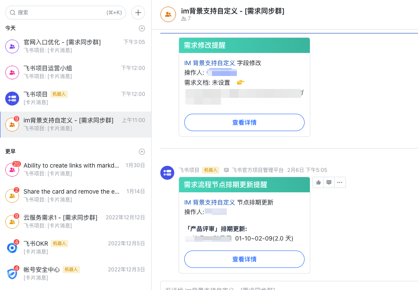Click the plus button to create new chat
The width and height of the screenshot is (418, 290).
click(x=138, y=13)
